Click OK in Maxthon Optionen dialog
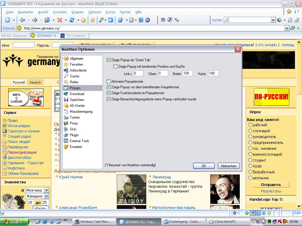 click(x=204, y=166)
